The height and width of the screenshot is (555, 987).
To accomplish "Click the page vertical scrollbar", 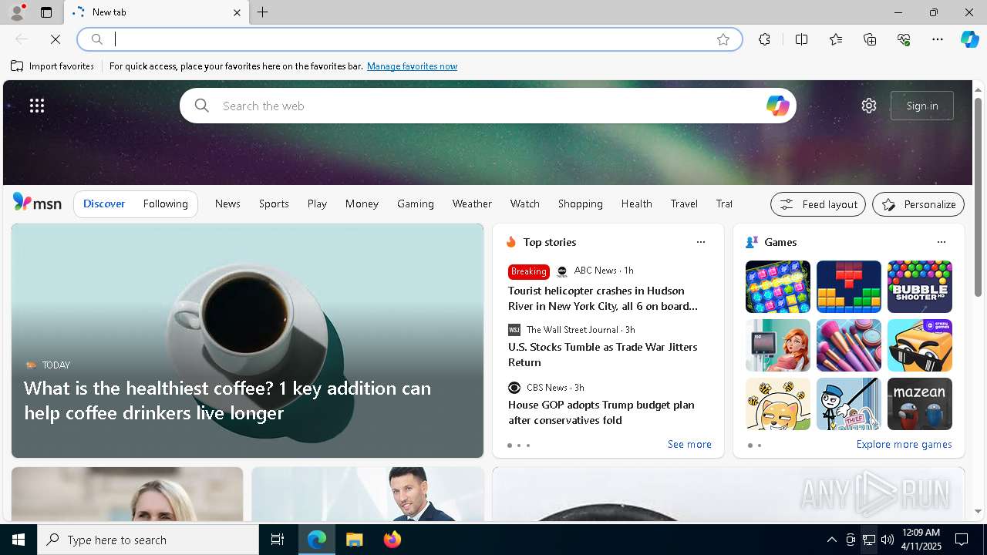I will [978, 197].
